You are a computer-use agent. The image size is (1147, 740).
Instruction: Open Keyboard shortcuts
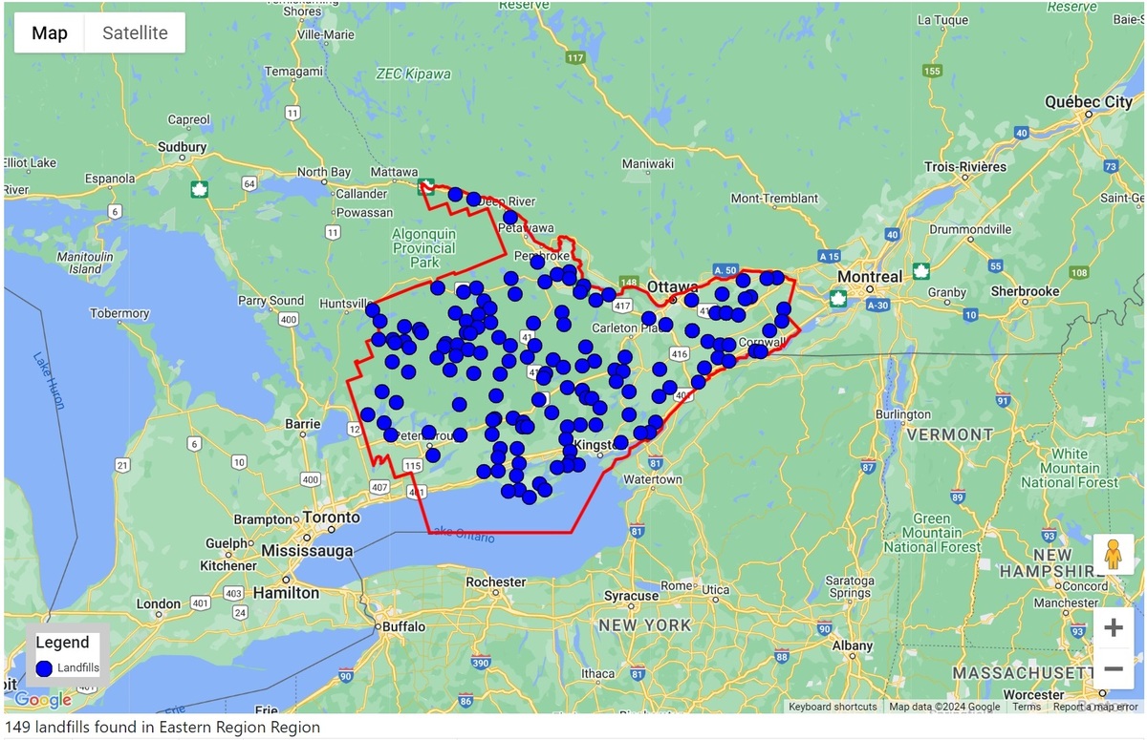coord(832,707)
